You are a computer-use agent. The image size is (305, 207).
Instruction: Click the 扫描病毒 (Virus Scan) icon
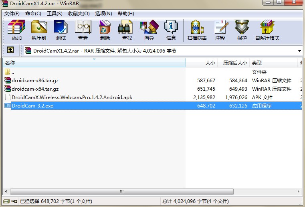[197, 30]
